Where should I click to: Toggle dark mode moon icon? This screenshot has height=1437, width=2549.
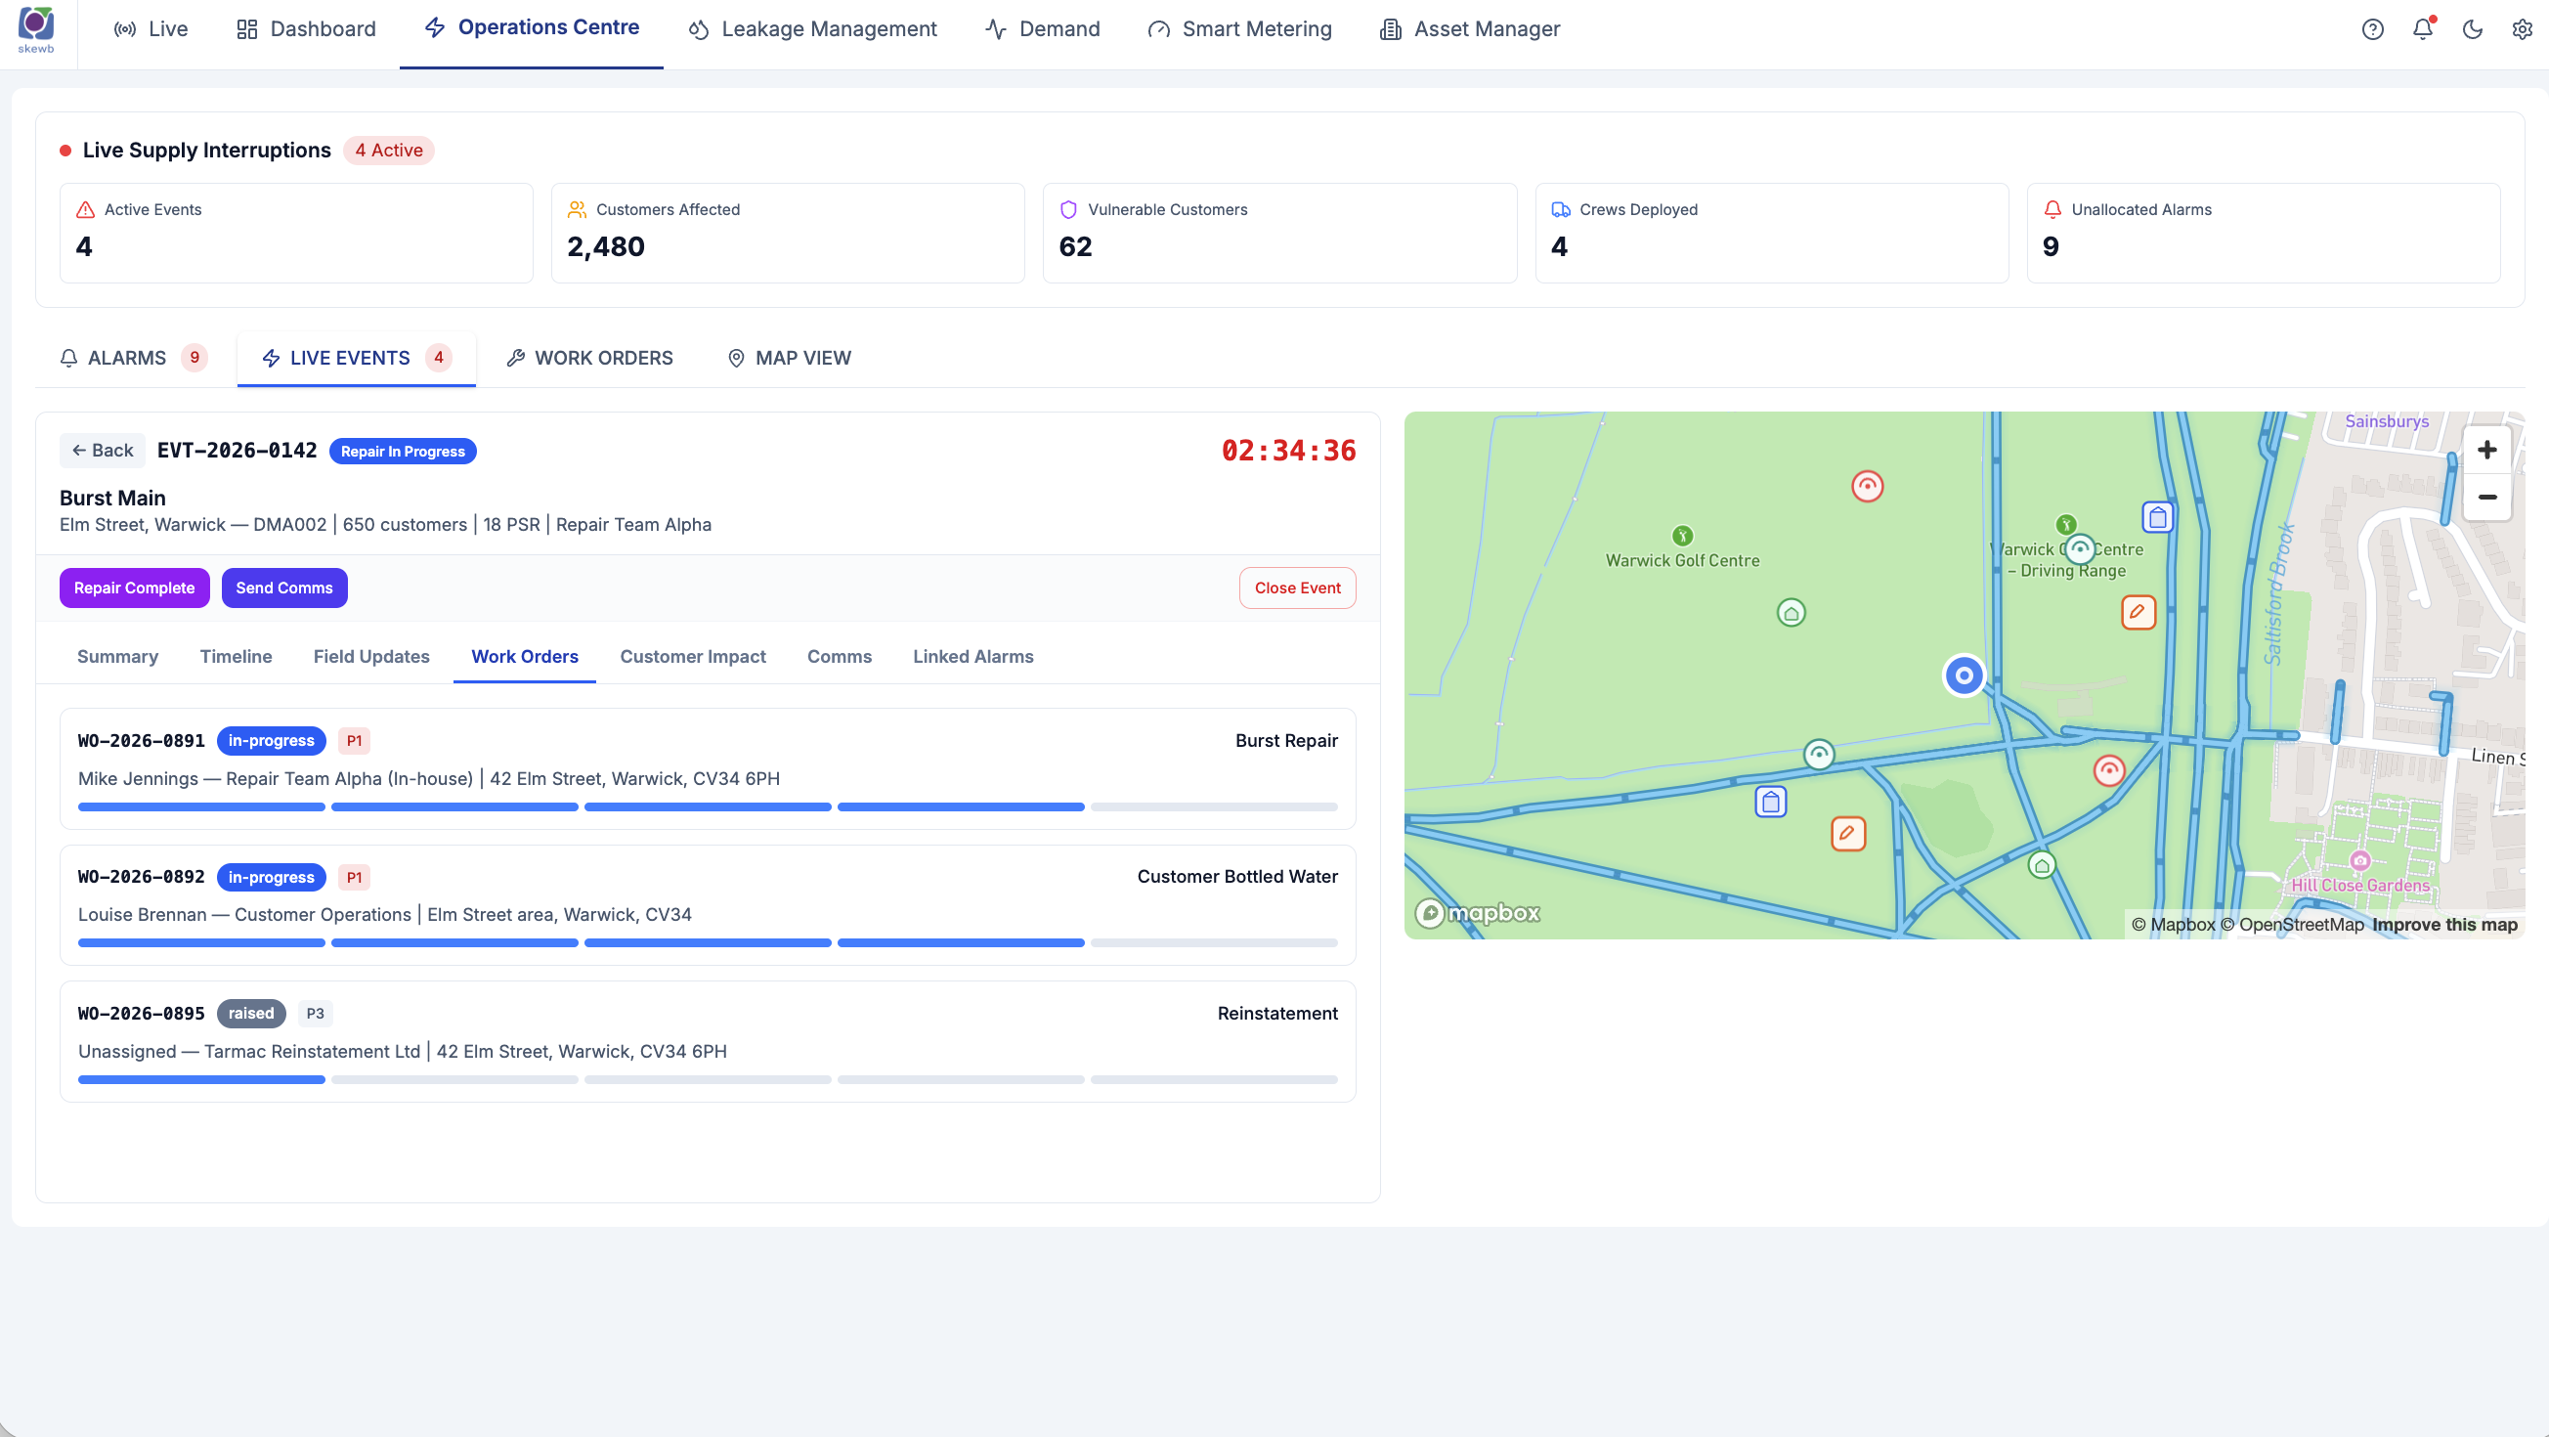[x=2472, y=29]
